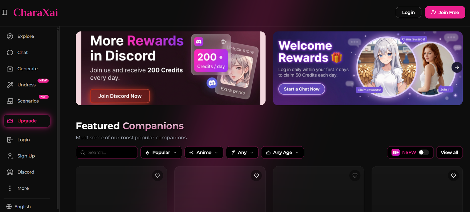Open Explore from the compass icon
Screen dimensions: 470x212
pos(10,36)
